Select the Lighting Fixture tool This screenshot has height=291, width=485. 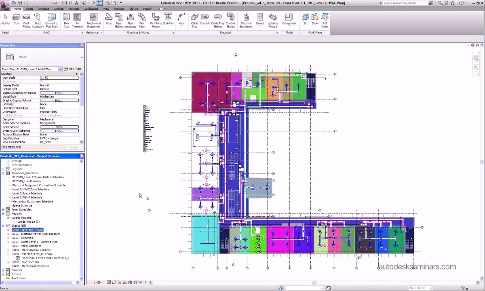pos(272,20)
